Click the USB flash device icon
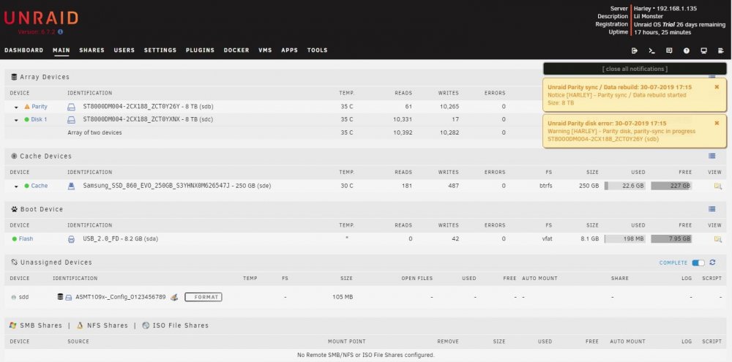 [x=71, y=239]
